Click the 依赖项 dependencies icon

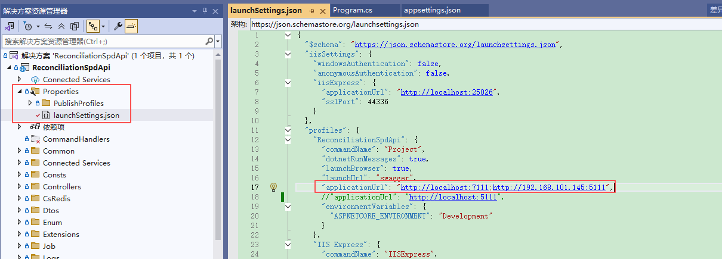pos(35,127)
